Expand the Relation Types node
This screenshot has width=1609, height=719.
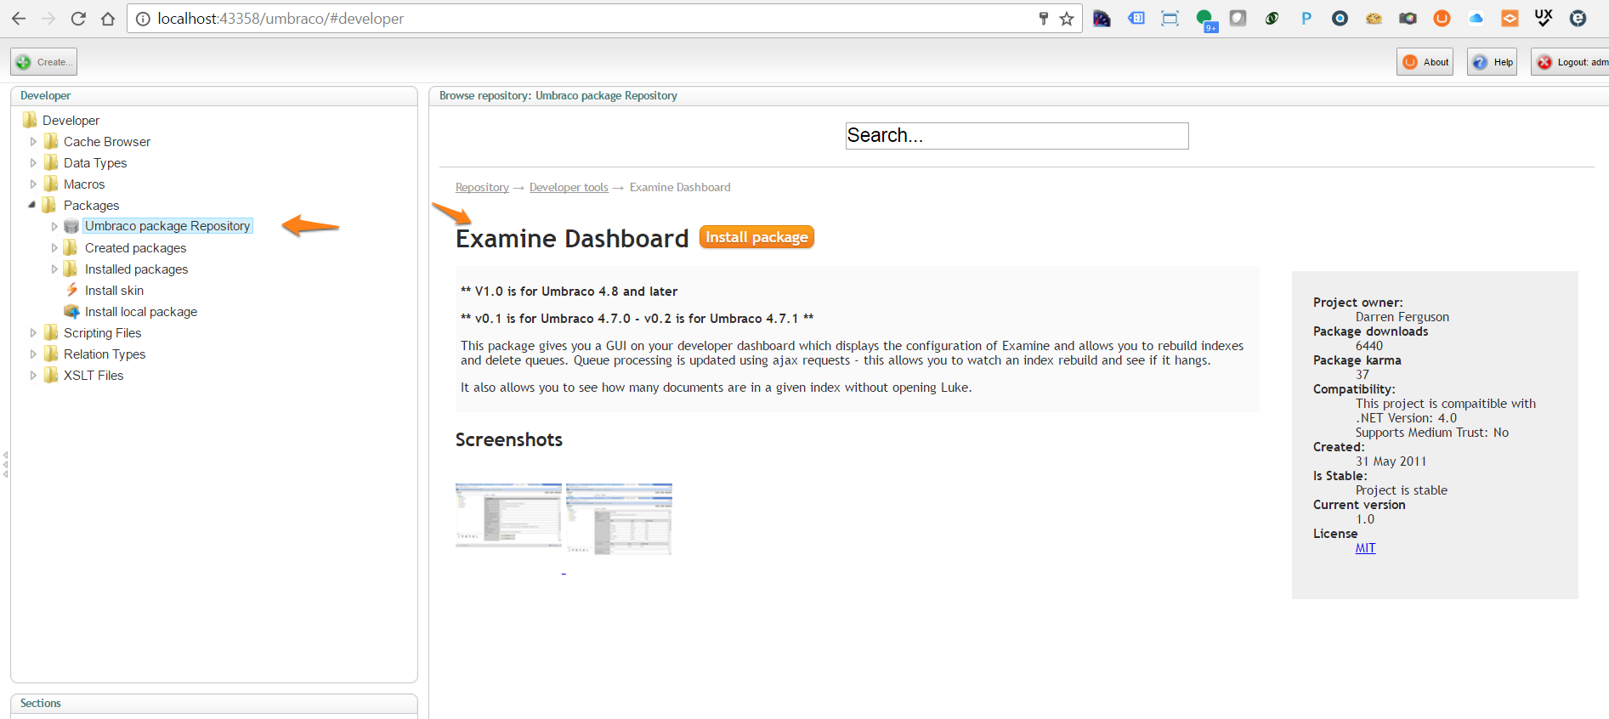pos(33,354)
